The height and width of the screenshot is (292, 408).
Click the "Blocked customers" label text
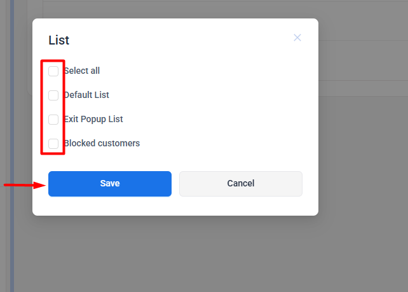click(102, 144)
